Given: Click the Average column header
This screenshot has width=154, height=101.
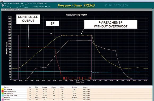Looking at the screenshot, I should point(45,87).
